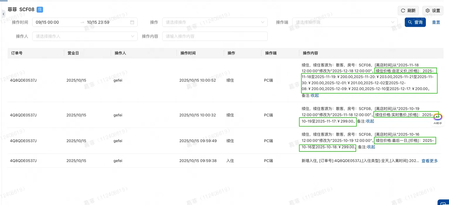Open the 请选择操作人 operator dropdown

click(x=85, y=36)
